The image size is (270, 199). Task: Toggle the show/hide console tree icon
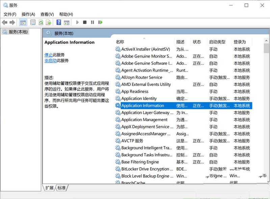(23, 22)
